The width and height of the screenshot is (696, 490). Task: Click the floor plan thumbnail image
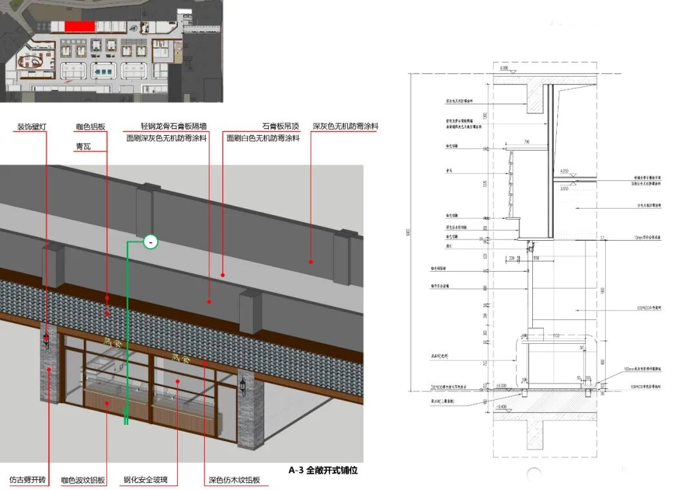pyautogui.click(x=111, y=51)
